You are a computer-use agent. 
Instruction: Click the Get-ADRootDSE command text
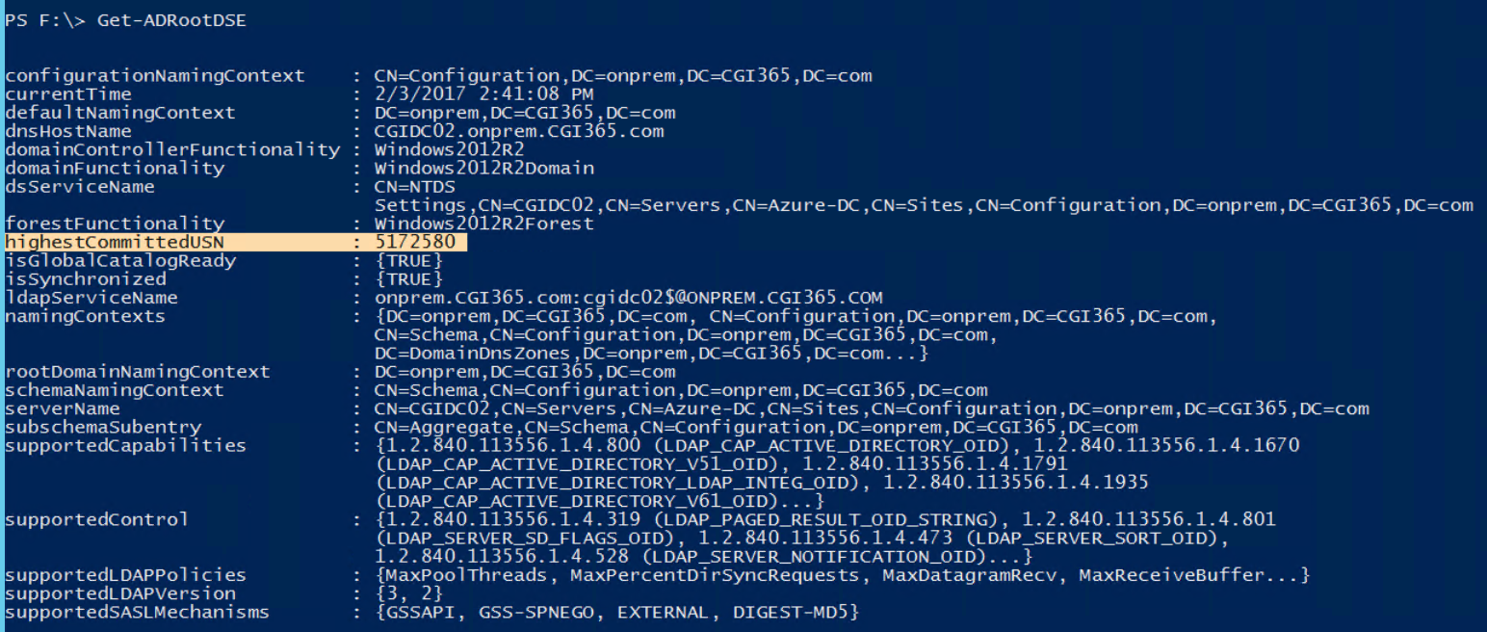(171, 20)
